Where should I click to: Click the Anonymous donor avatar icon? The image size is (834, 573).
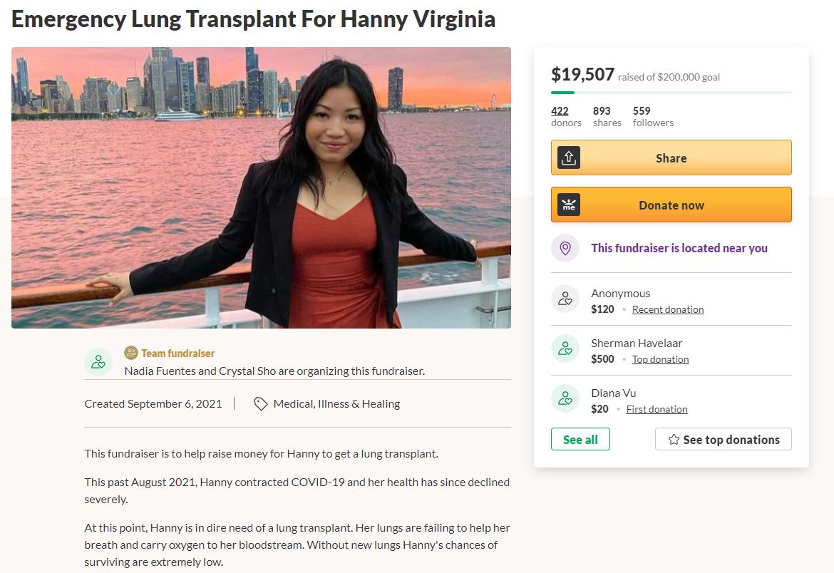[565, 299]
